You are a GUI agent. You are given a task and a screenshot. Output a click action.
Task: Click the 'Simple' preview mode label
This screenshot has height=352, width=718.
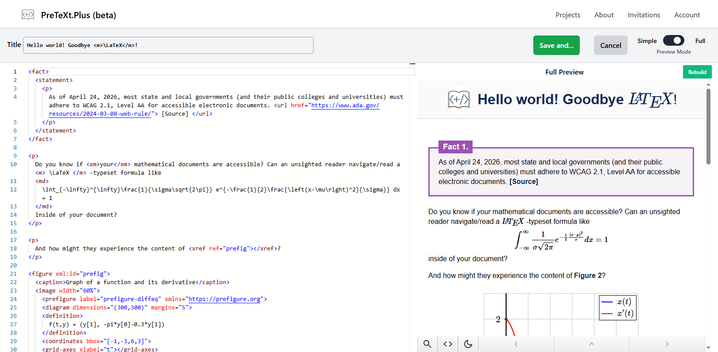pos(647,41)
